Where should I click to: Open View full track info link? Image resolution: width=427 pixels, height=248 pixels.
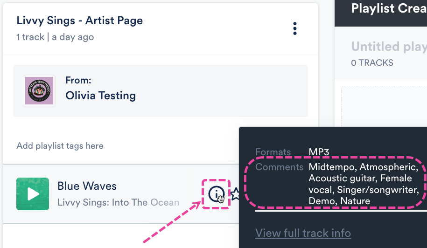pyautogui.click(x=303, y=233)
